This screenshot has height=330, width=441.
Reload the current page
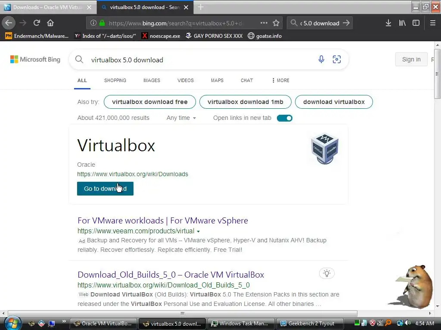click(x=37, y=23)
